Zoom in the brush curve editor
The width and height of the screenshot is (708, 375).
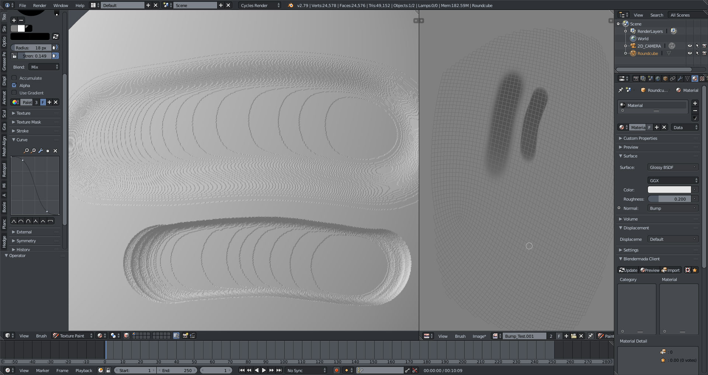pos(26,151)
